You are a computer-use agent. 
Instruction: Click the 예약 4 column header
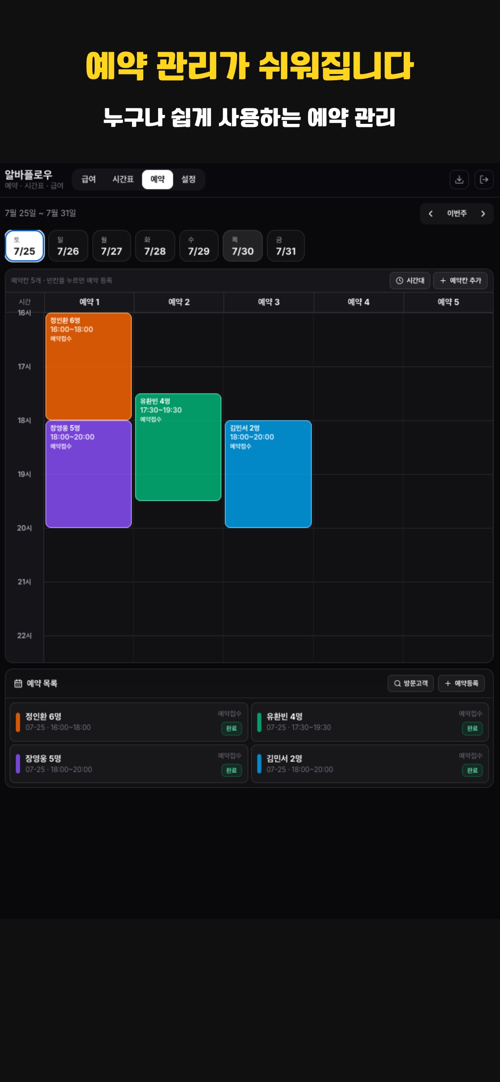(359, 302)
